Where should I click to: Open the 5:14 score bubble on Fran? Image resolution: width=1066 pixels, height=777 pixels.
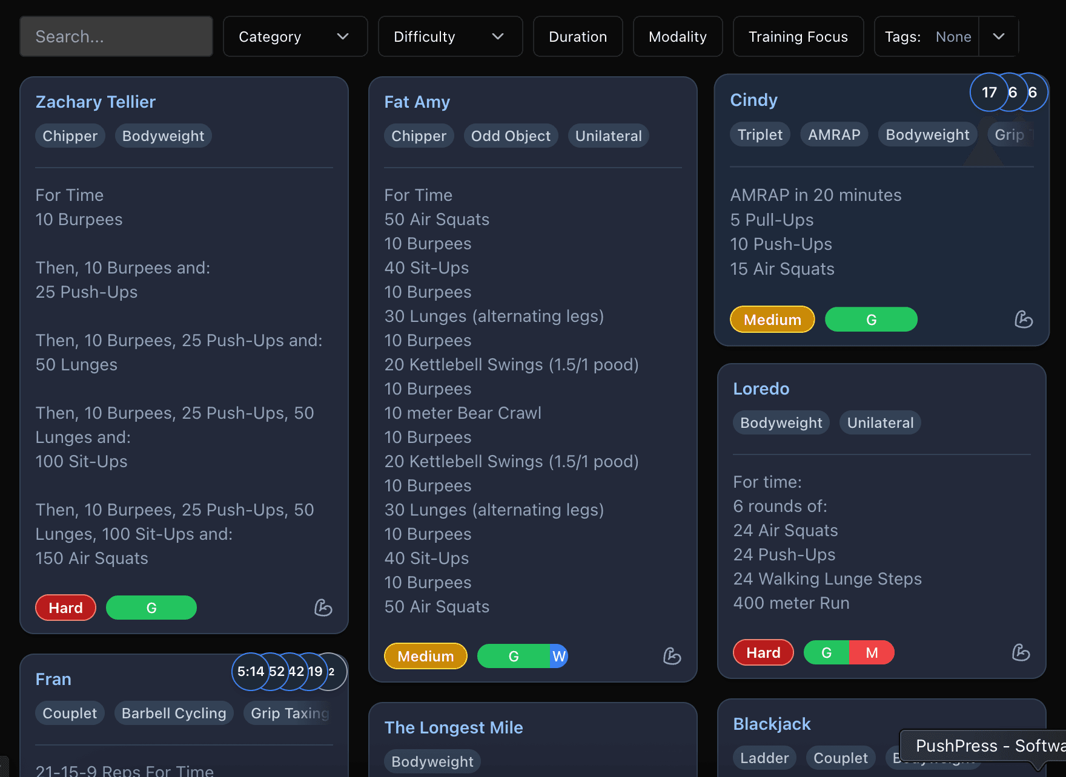pyautogui.click(x=250, y=672)
